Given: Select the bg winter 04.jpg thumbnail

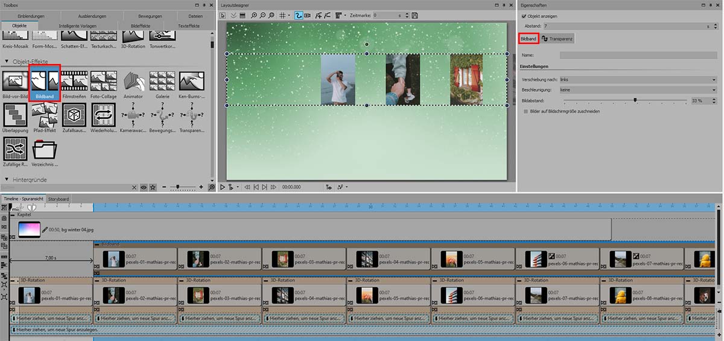Looking at the screenshot, I should tap(30, 230).
